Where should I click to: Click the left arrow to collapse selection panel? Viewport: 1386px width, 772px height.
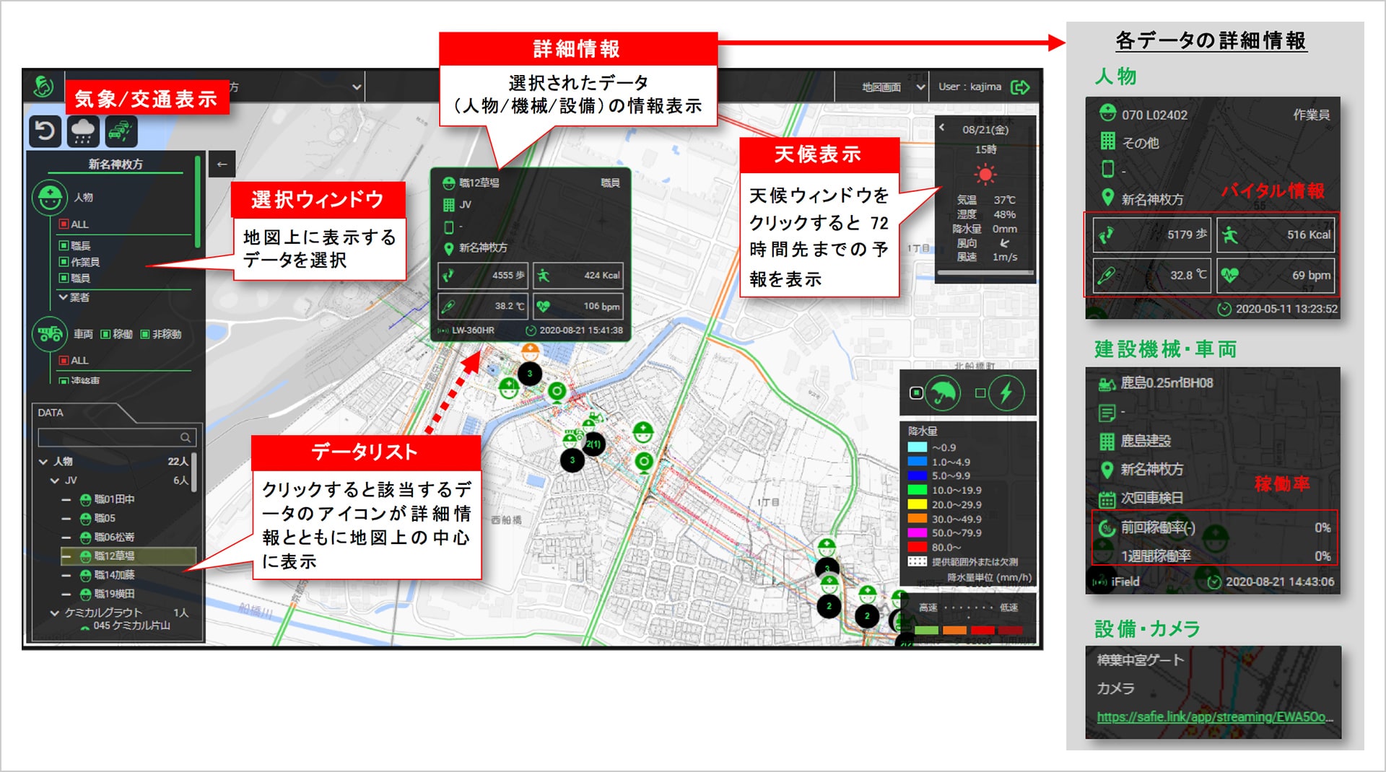point(222,165)
